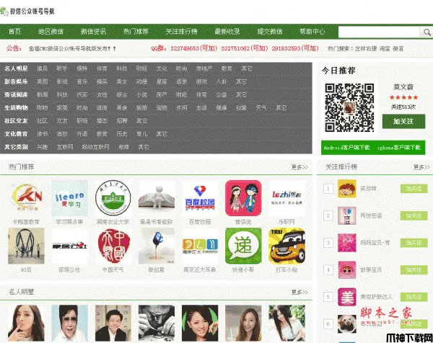
Task: Select the 笑你妹 avatar in ranking
Action: coord(347,189)
